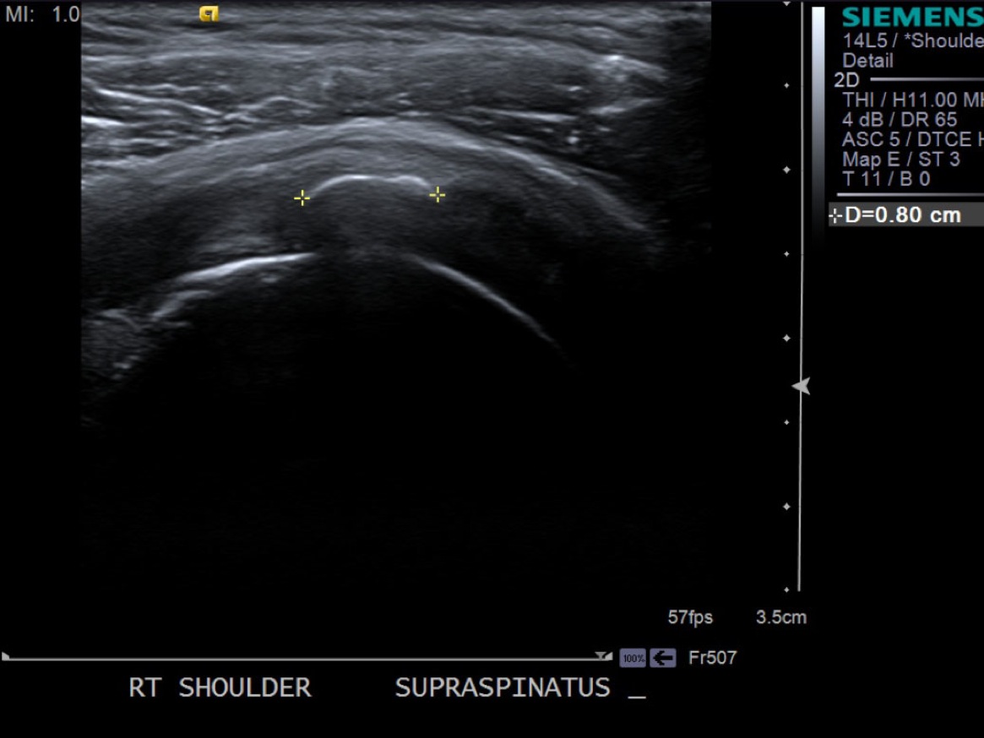Click the RT SHOULDER annotation text
The width and height of the screenshot is (984, 738).
(x=220, y=687)
